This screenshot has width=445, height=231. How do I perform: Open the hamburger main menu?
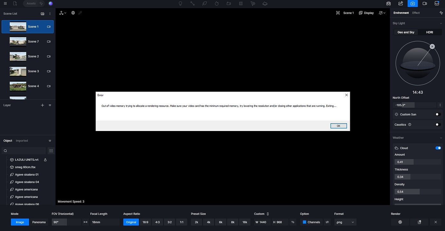click(x=5, y=3)
